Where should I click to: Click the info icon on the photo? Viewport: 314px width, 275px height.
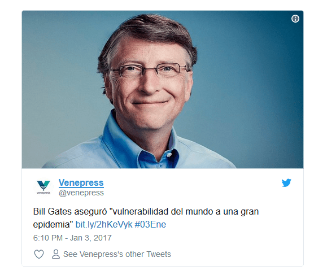(295, 19)
